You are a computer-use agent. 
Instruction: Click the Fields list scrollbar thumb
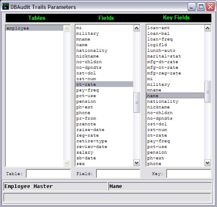click(x=137, y=102)
